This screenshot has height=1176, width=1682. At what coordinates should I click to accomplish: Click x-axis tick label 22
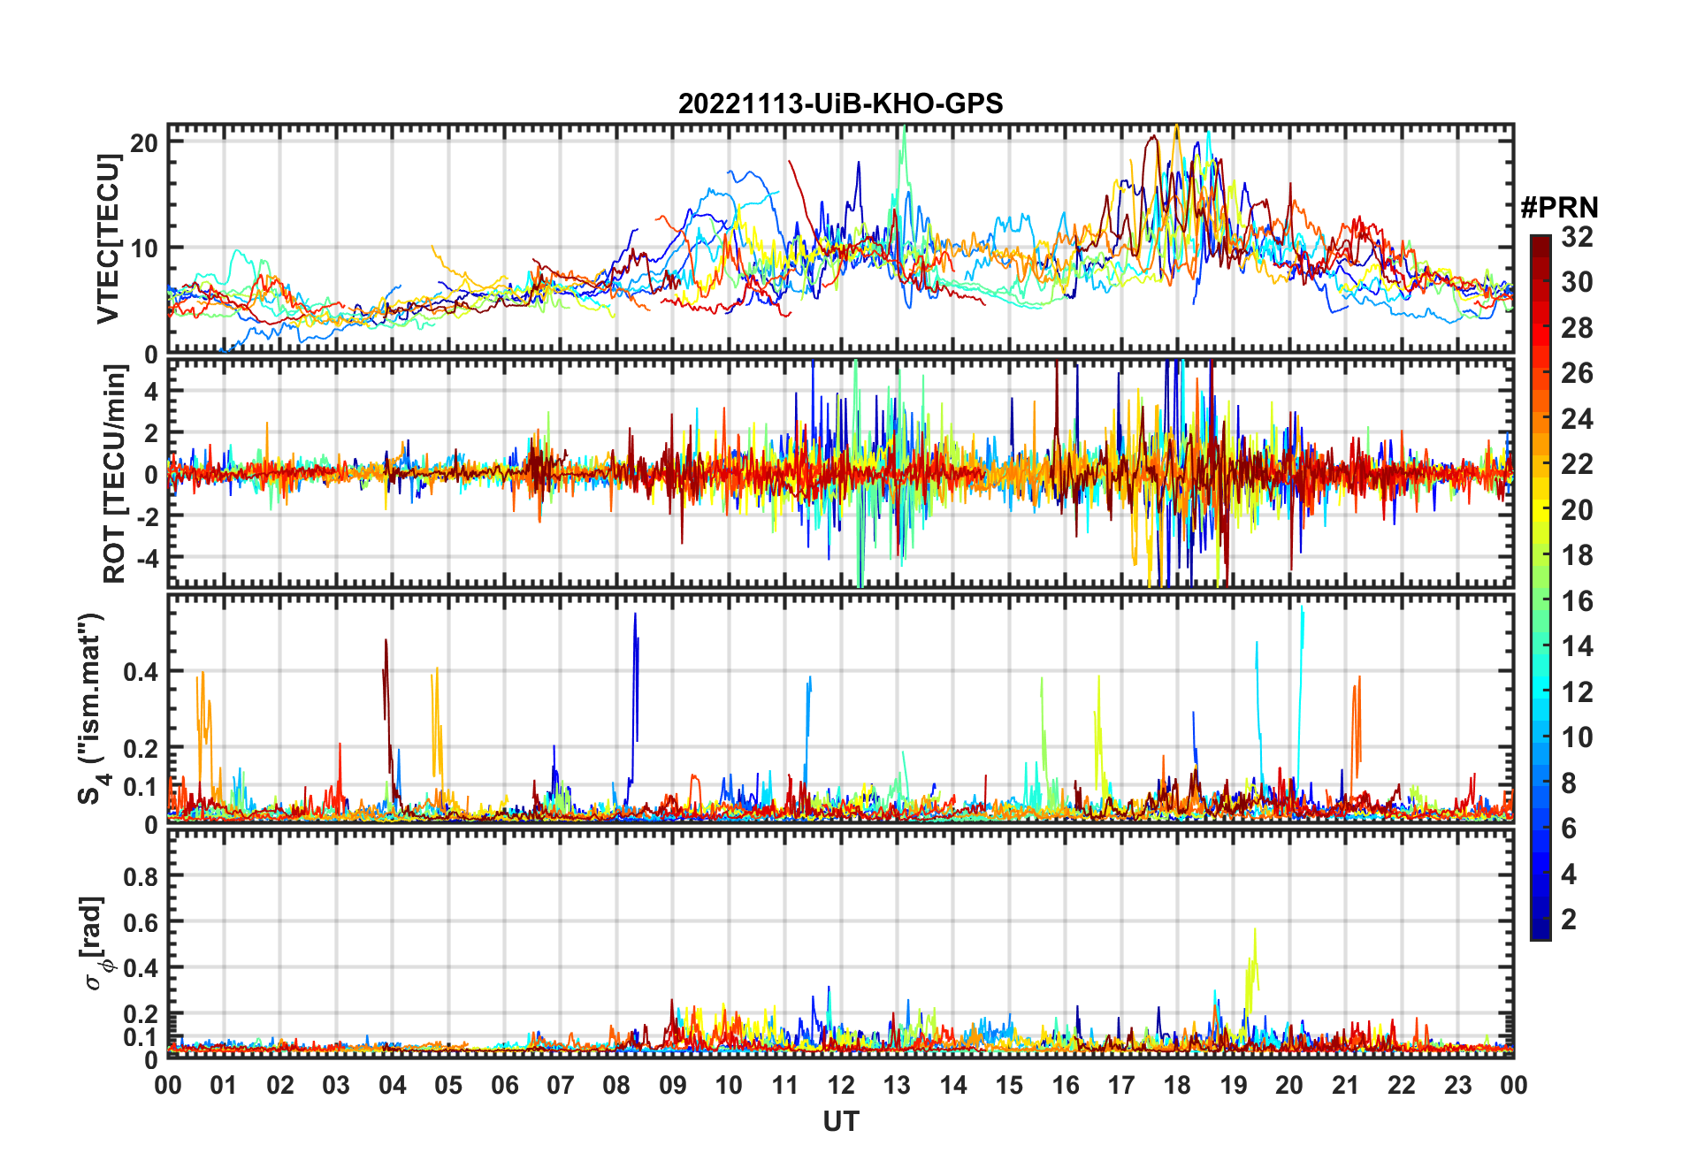coord(1402,1085)
